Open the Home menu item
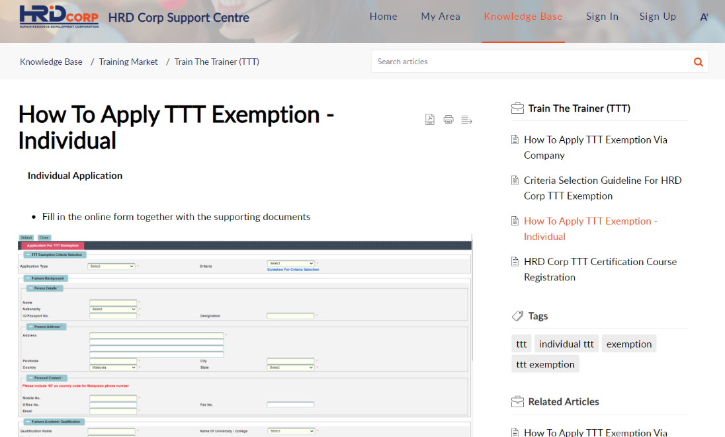The width and height of the screenshot is (725, 437). pyautogui.click(x=384, y=17)
